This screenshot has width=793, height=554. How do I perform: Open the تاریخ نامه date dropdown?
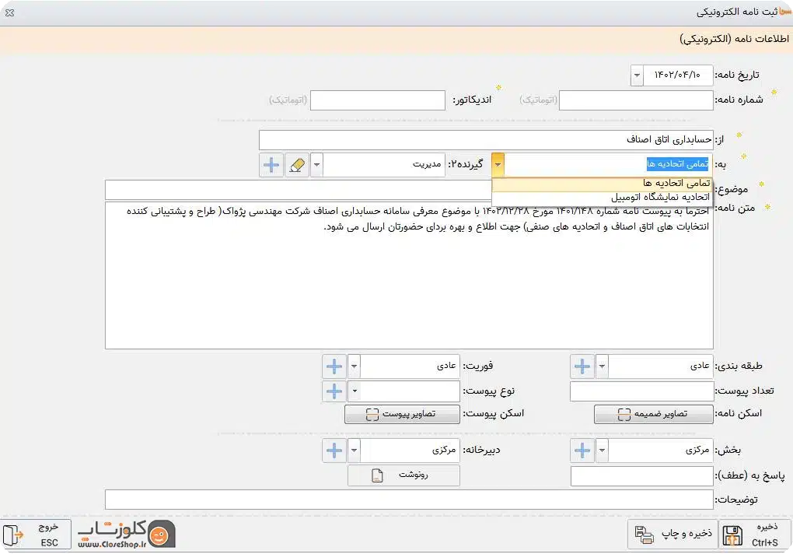pos(637,75)
